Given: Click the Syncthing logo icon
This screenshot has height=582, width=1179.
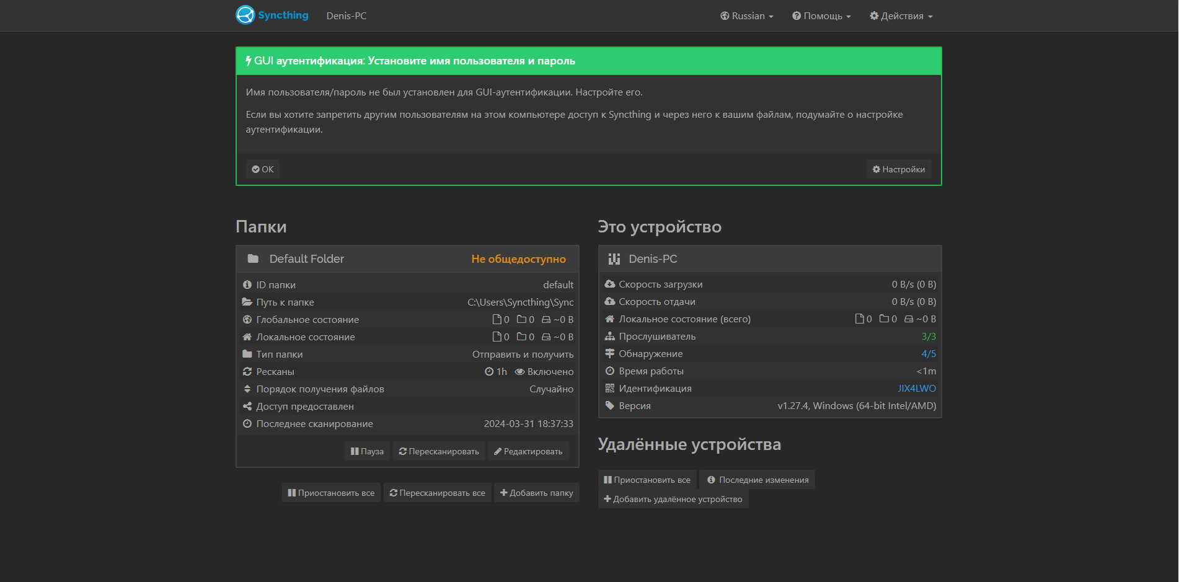Looking at the screenshot, I should (245, 15).
